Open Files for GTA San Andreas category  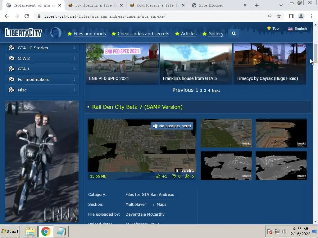coord(150,195)
